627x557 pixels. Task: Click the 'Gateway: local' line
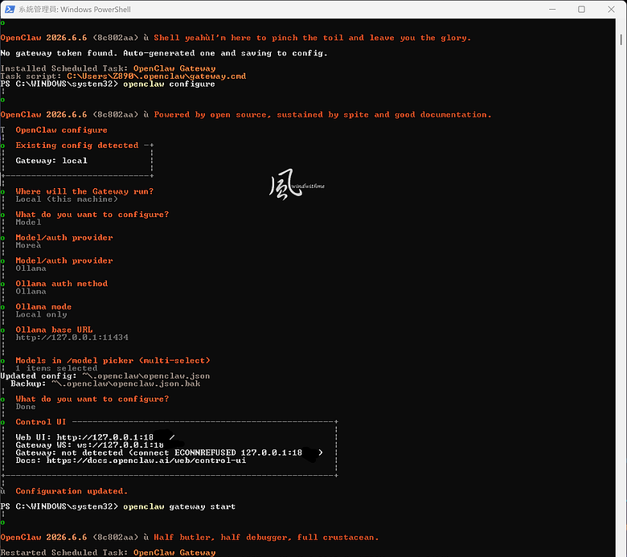(51, 161)
